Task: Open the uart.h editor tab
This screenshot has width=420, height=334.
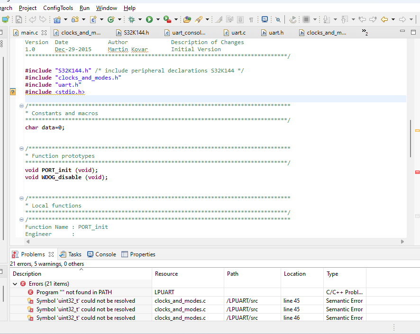Action: coord(275,33)
